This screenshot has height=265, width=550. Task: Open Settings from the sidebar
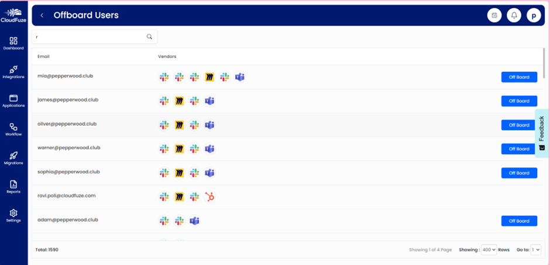pos(13,215)
